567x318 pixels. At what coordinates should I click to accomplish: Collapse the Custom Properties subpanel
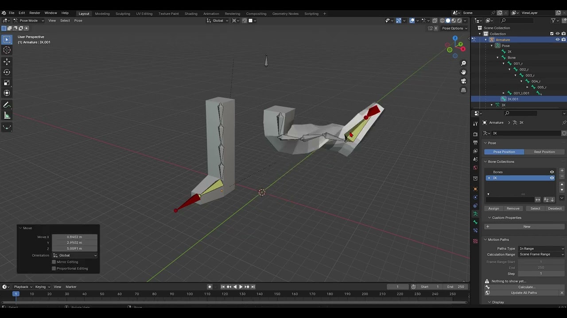coord(489,218)
